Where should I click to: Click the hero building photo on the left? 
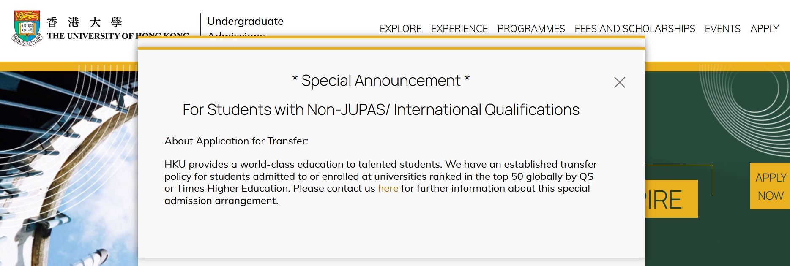coord(68,169)
